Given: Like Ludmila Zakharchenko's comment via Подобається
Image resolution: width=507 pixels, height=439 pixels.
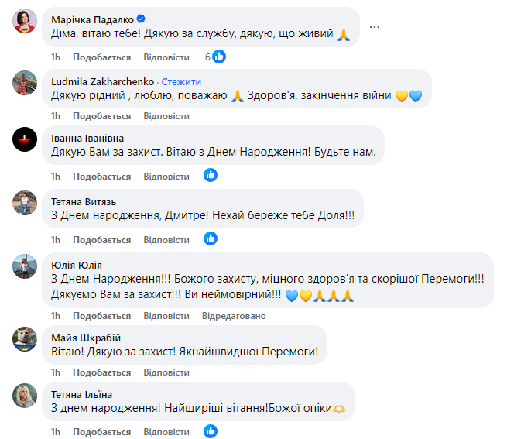Looking at the screenshot, I should 101,116.
